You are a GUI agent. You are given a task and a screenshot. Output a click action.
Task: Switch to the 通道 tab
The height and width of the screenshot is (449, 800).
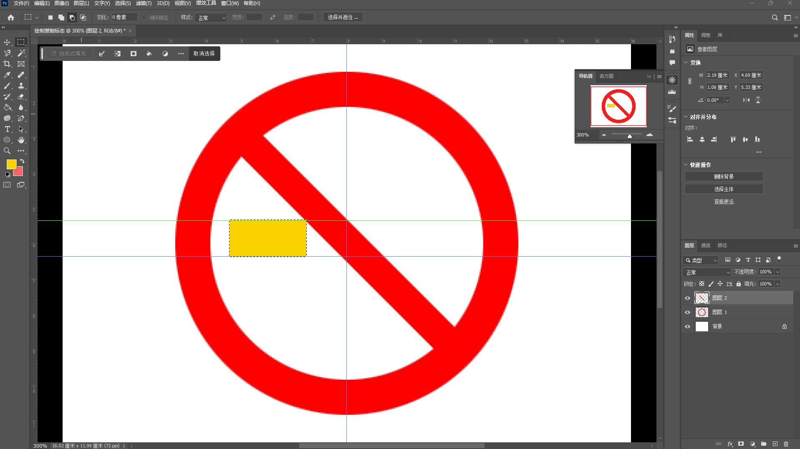tap(706, 245)
